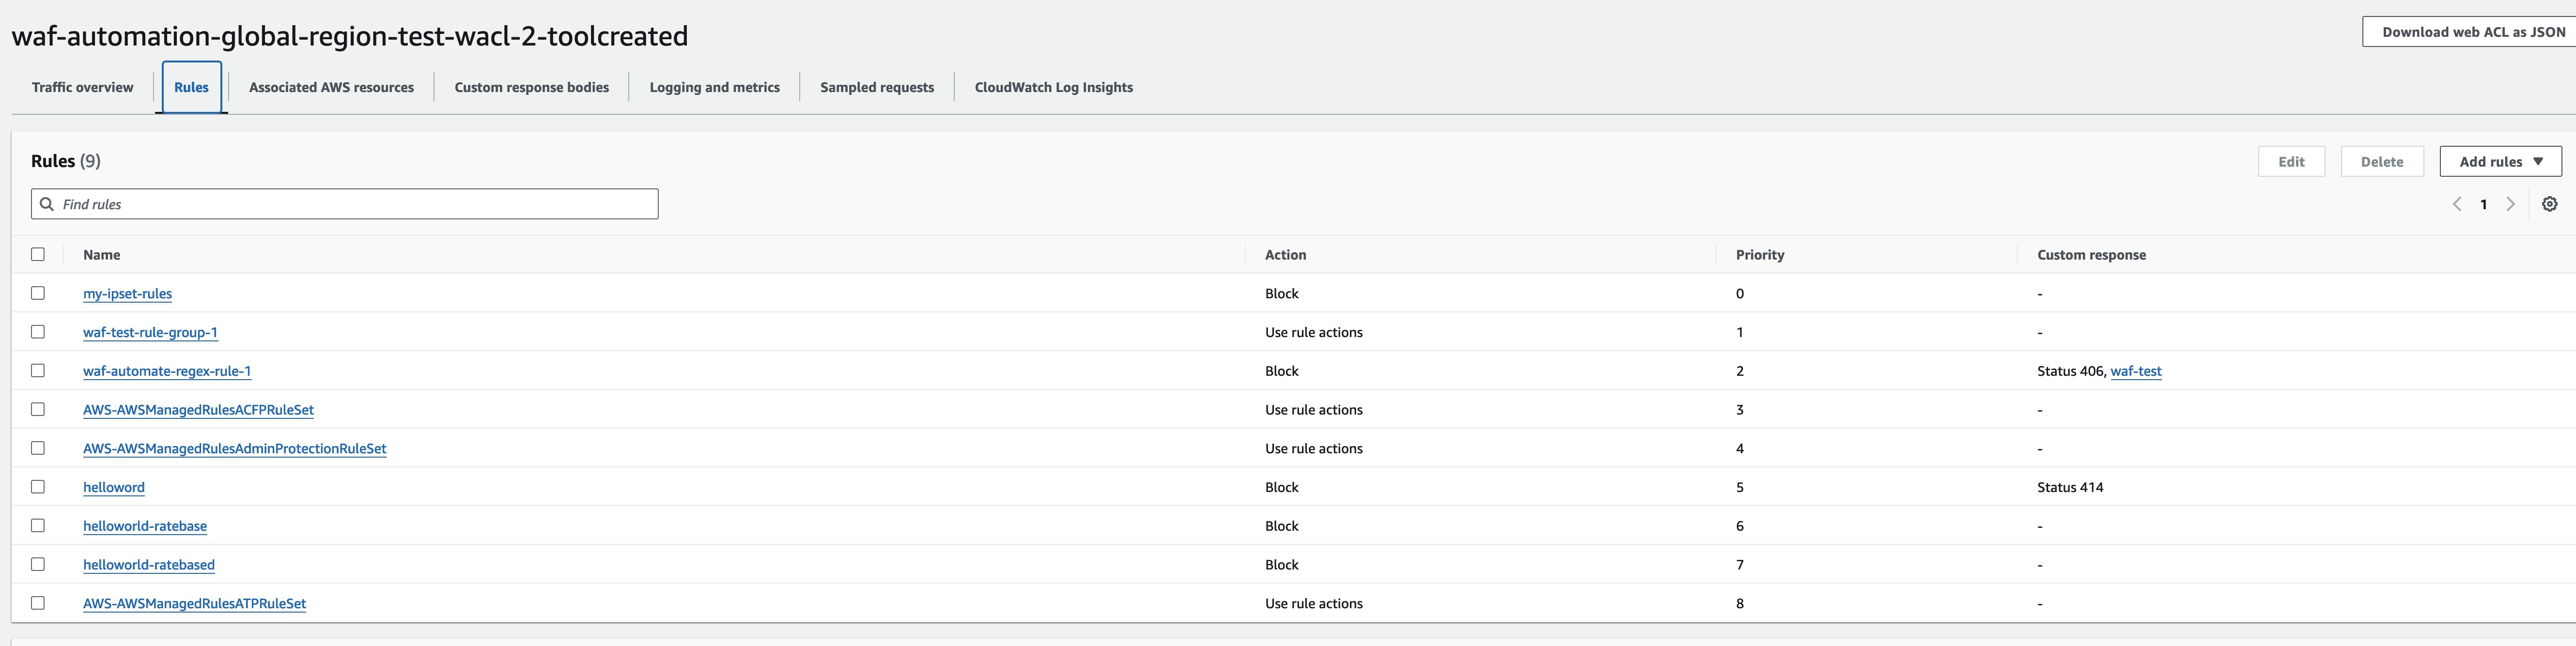Open the my-ipset-rules rule link
Viewport: 2576px width, 646px height.
pos(127,293)
